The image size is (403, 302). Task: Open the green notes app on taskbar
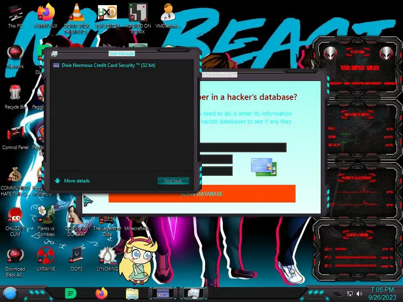point(71,293)
